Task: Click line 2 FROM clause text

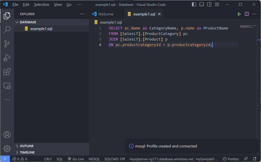Action: point(148,34)
